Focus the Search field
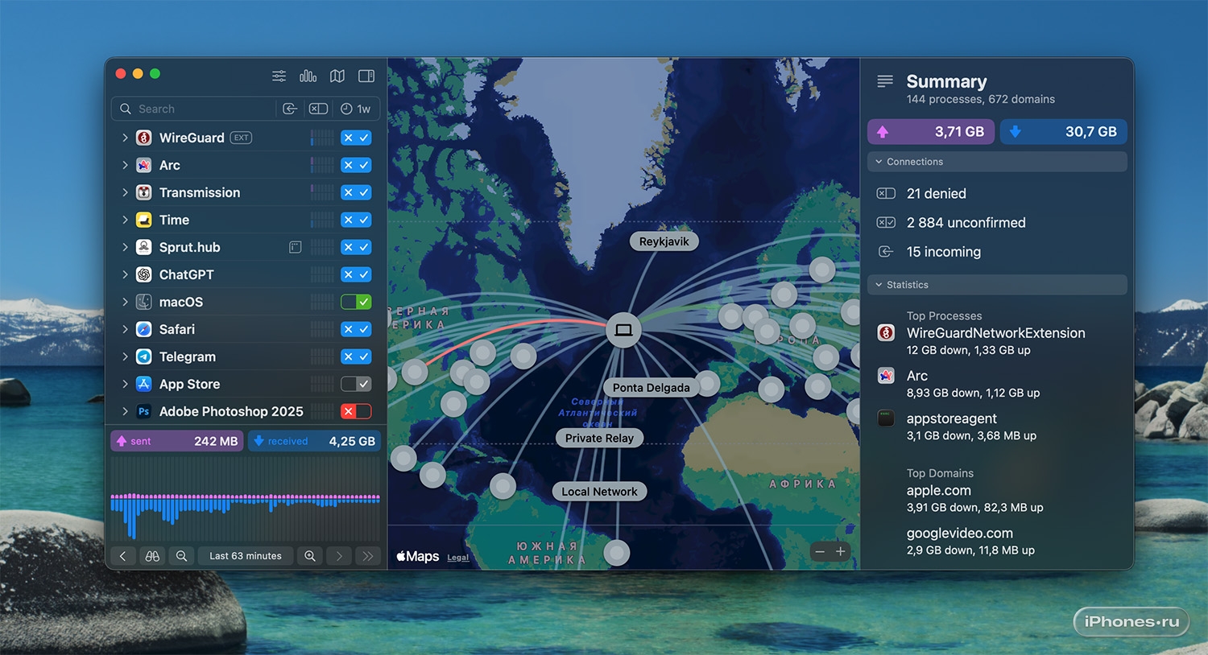 (x=193, y=109)
